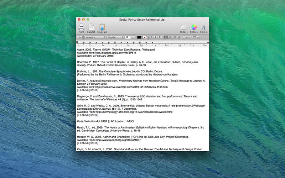Image resolution: width=285 pixels, height=178 pixels.
Task: Toggle italic formatting button
Action: click(155, 37)
